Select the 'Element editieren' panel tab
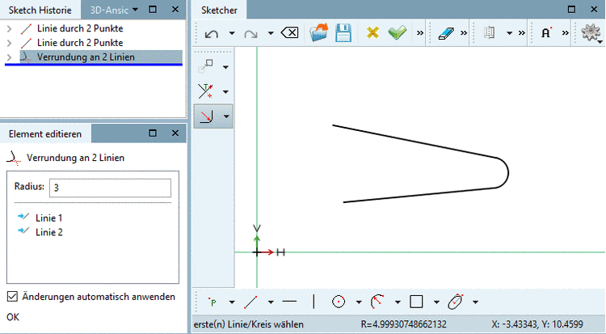606x334 pixels. 45,134
